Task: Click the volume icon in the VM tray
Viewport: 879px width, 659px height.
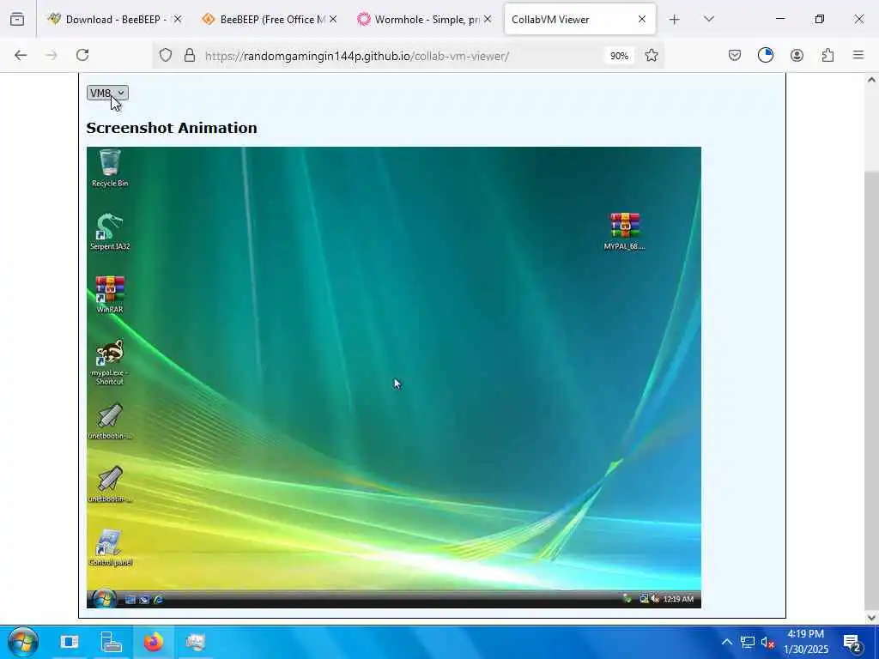Action: pyautogui.click(x=655, y=599)
